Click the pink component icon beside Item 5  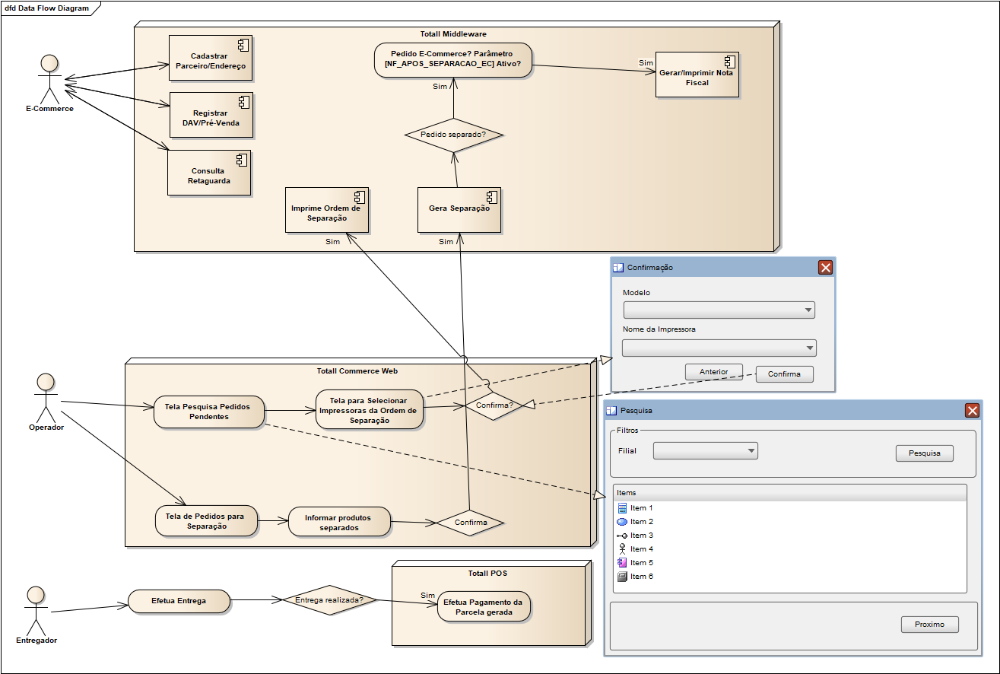pos(622,563)
